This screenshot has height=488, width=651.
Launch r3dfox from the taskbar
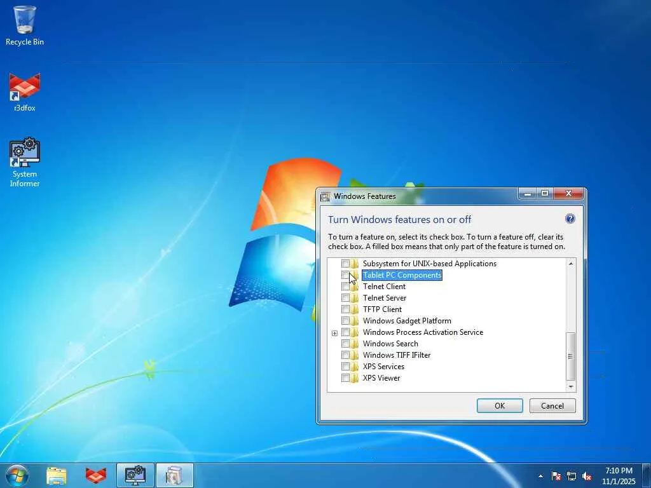pyautogui.click(x=96, y=475)
